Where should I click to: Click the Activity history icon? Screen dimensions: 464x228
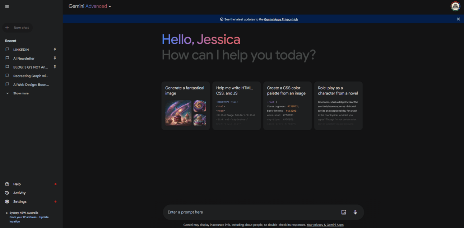(x=7, y=193)
